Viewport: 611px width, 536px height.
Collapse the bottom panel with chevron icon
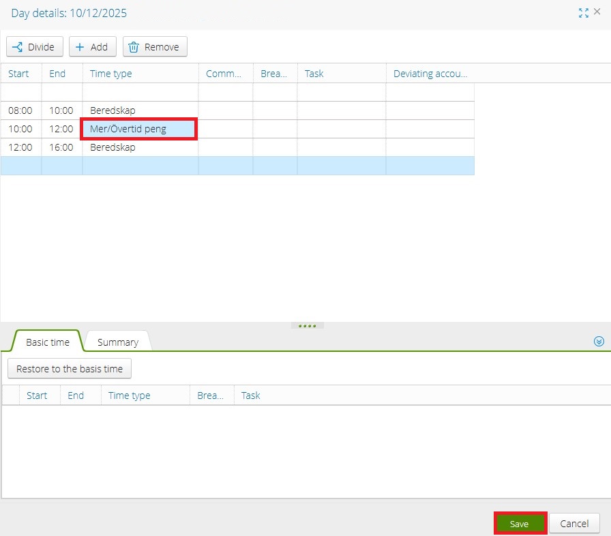(599, 341)
